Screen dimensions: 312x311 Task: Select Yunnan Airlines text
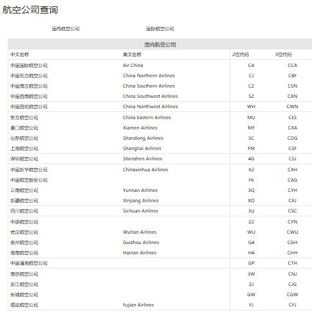point(140,190)
